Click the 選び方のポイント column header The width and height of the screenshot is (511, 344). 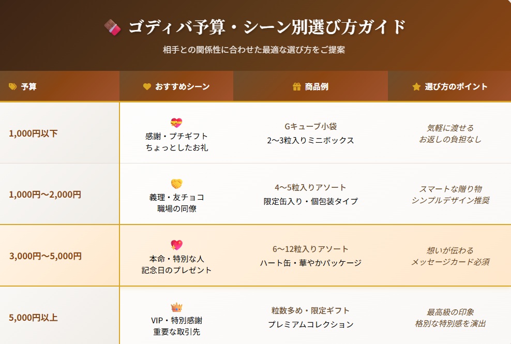pyautogui.click(x=456, y=86)
